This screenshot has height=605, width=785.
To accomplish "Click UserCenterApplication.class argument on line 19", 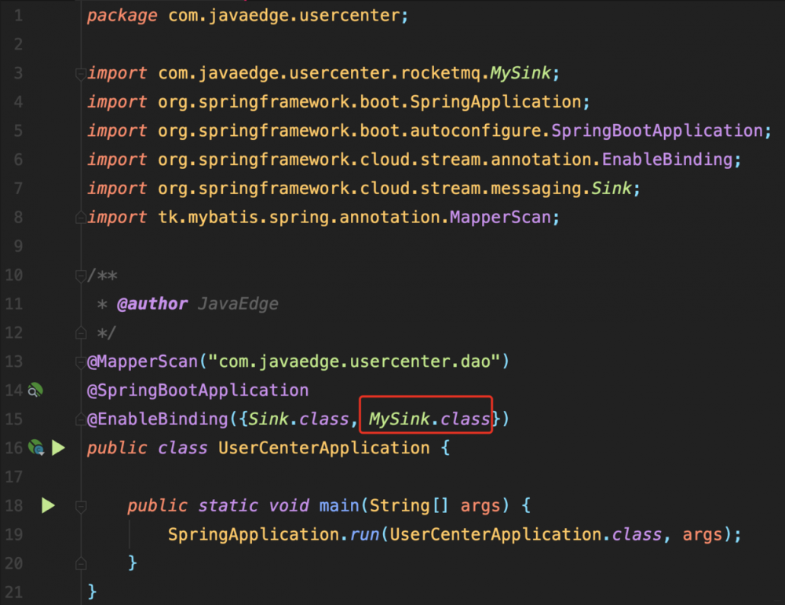I will click(x=526, y=535).
